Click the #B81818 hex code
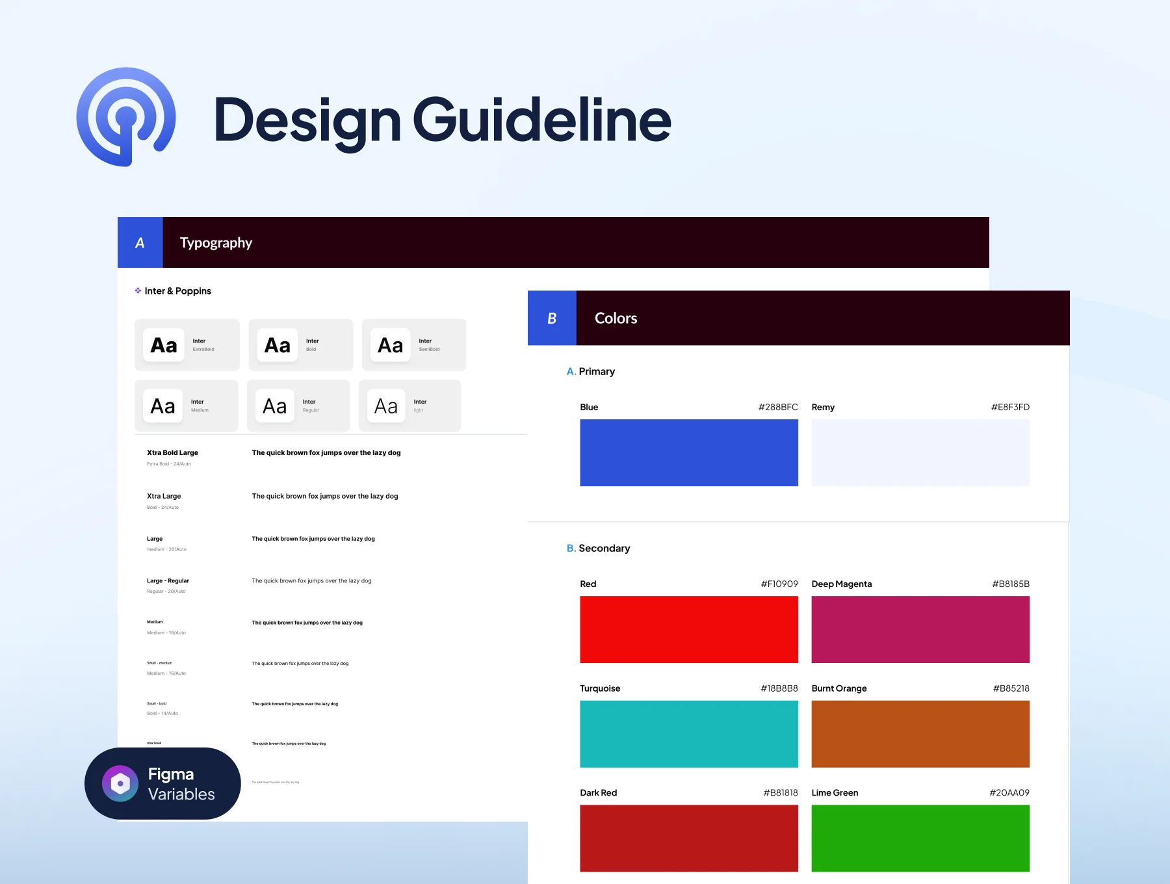Screen dimensions: 1170x884 click(781, 792)
